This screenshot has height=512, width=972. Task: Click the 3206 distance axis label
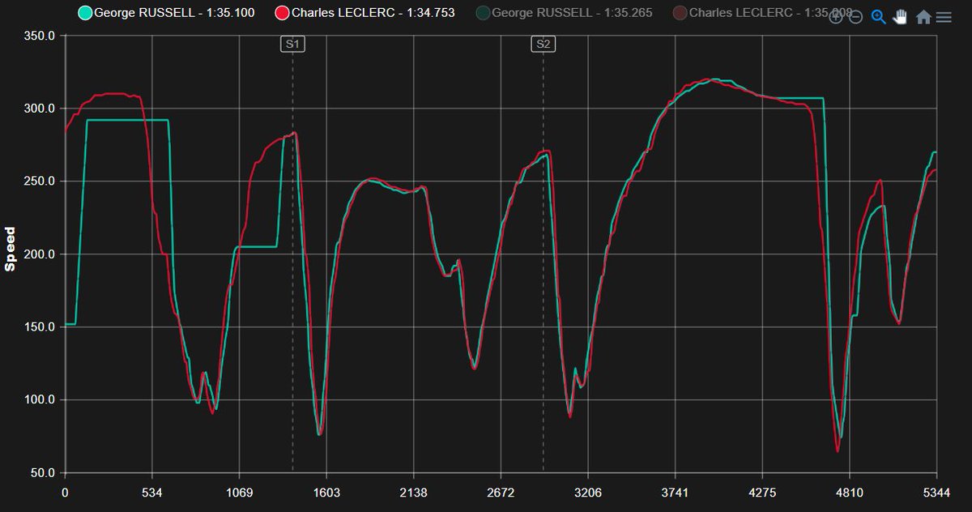click(x=588, y=492)
